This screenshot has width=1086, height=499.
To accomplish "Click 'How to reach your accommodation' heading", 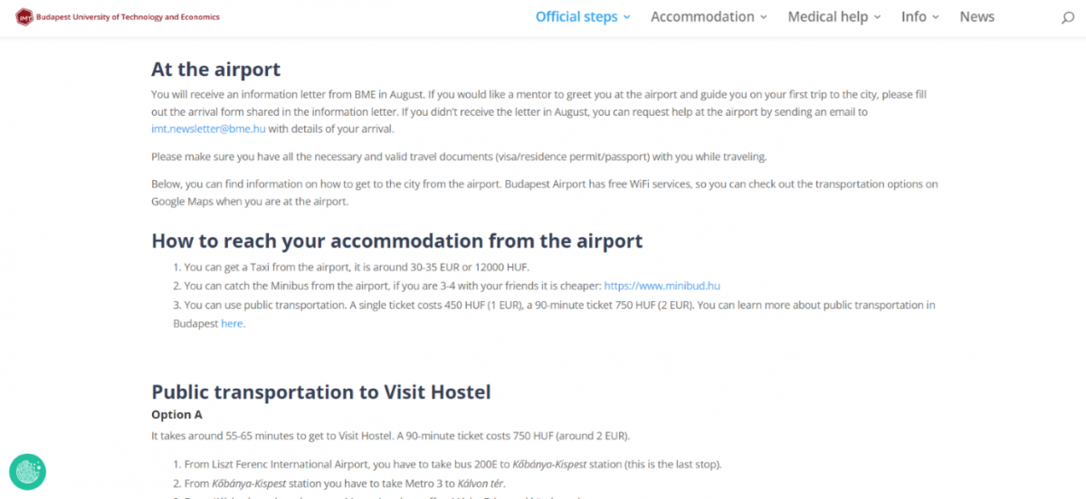I will (397, 240).
